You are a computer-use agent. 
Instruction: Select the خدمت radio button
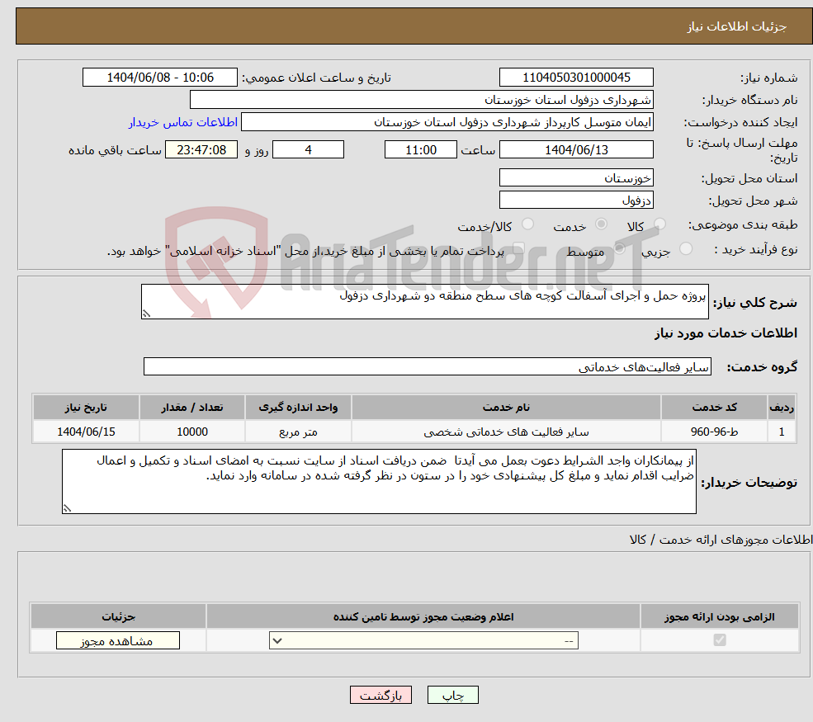(602, 224)
